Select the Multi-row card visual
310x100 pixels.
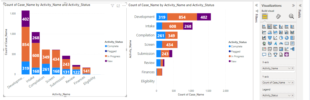tap(292, 43)
